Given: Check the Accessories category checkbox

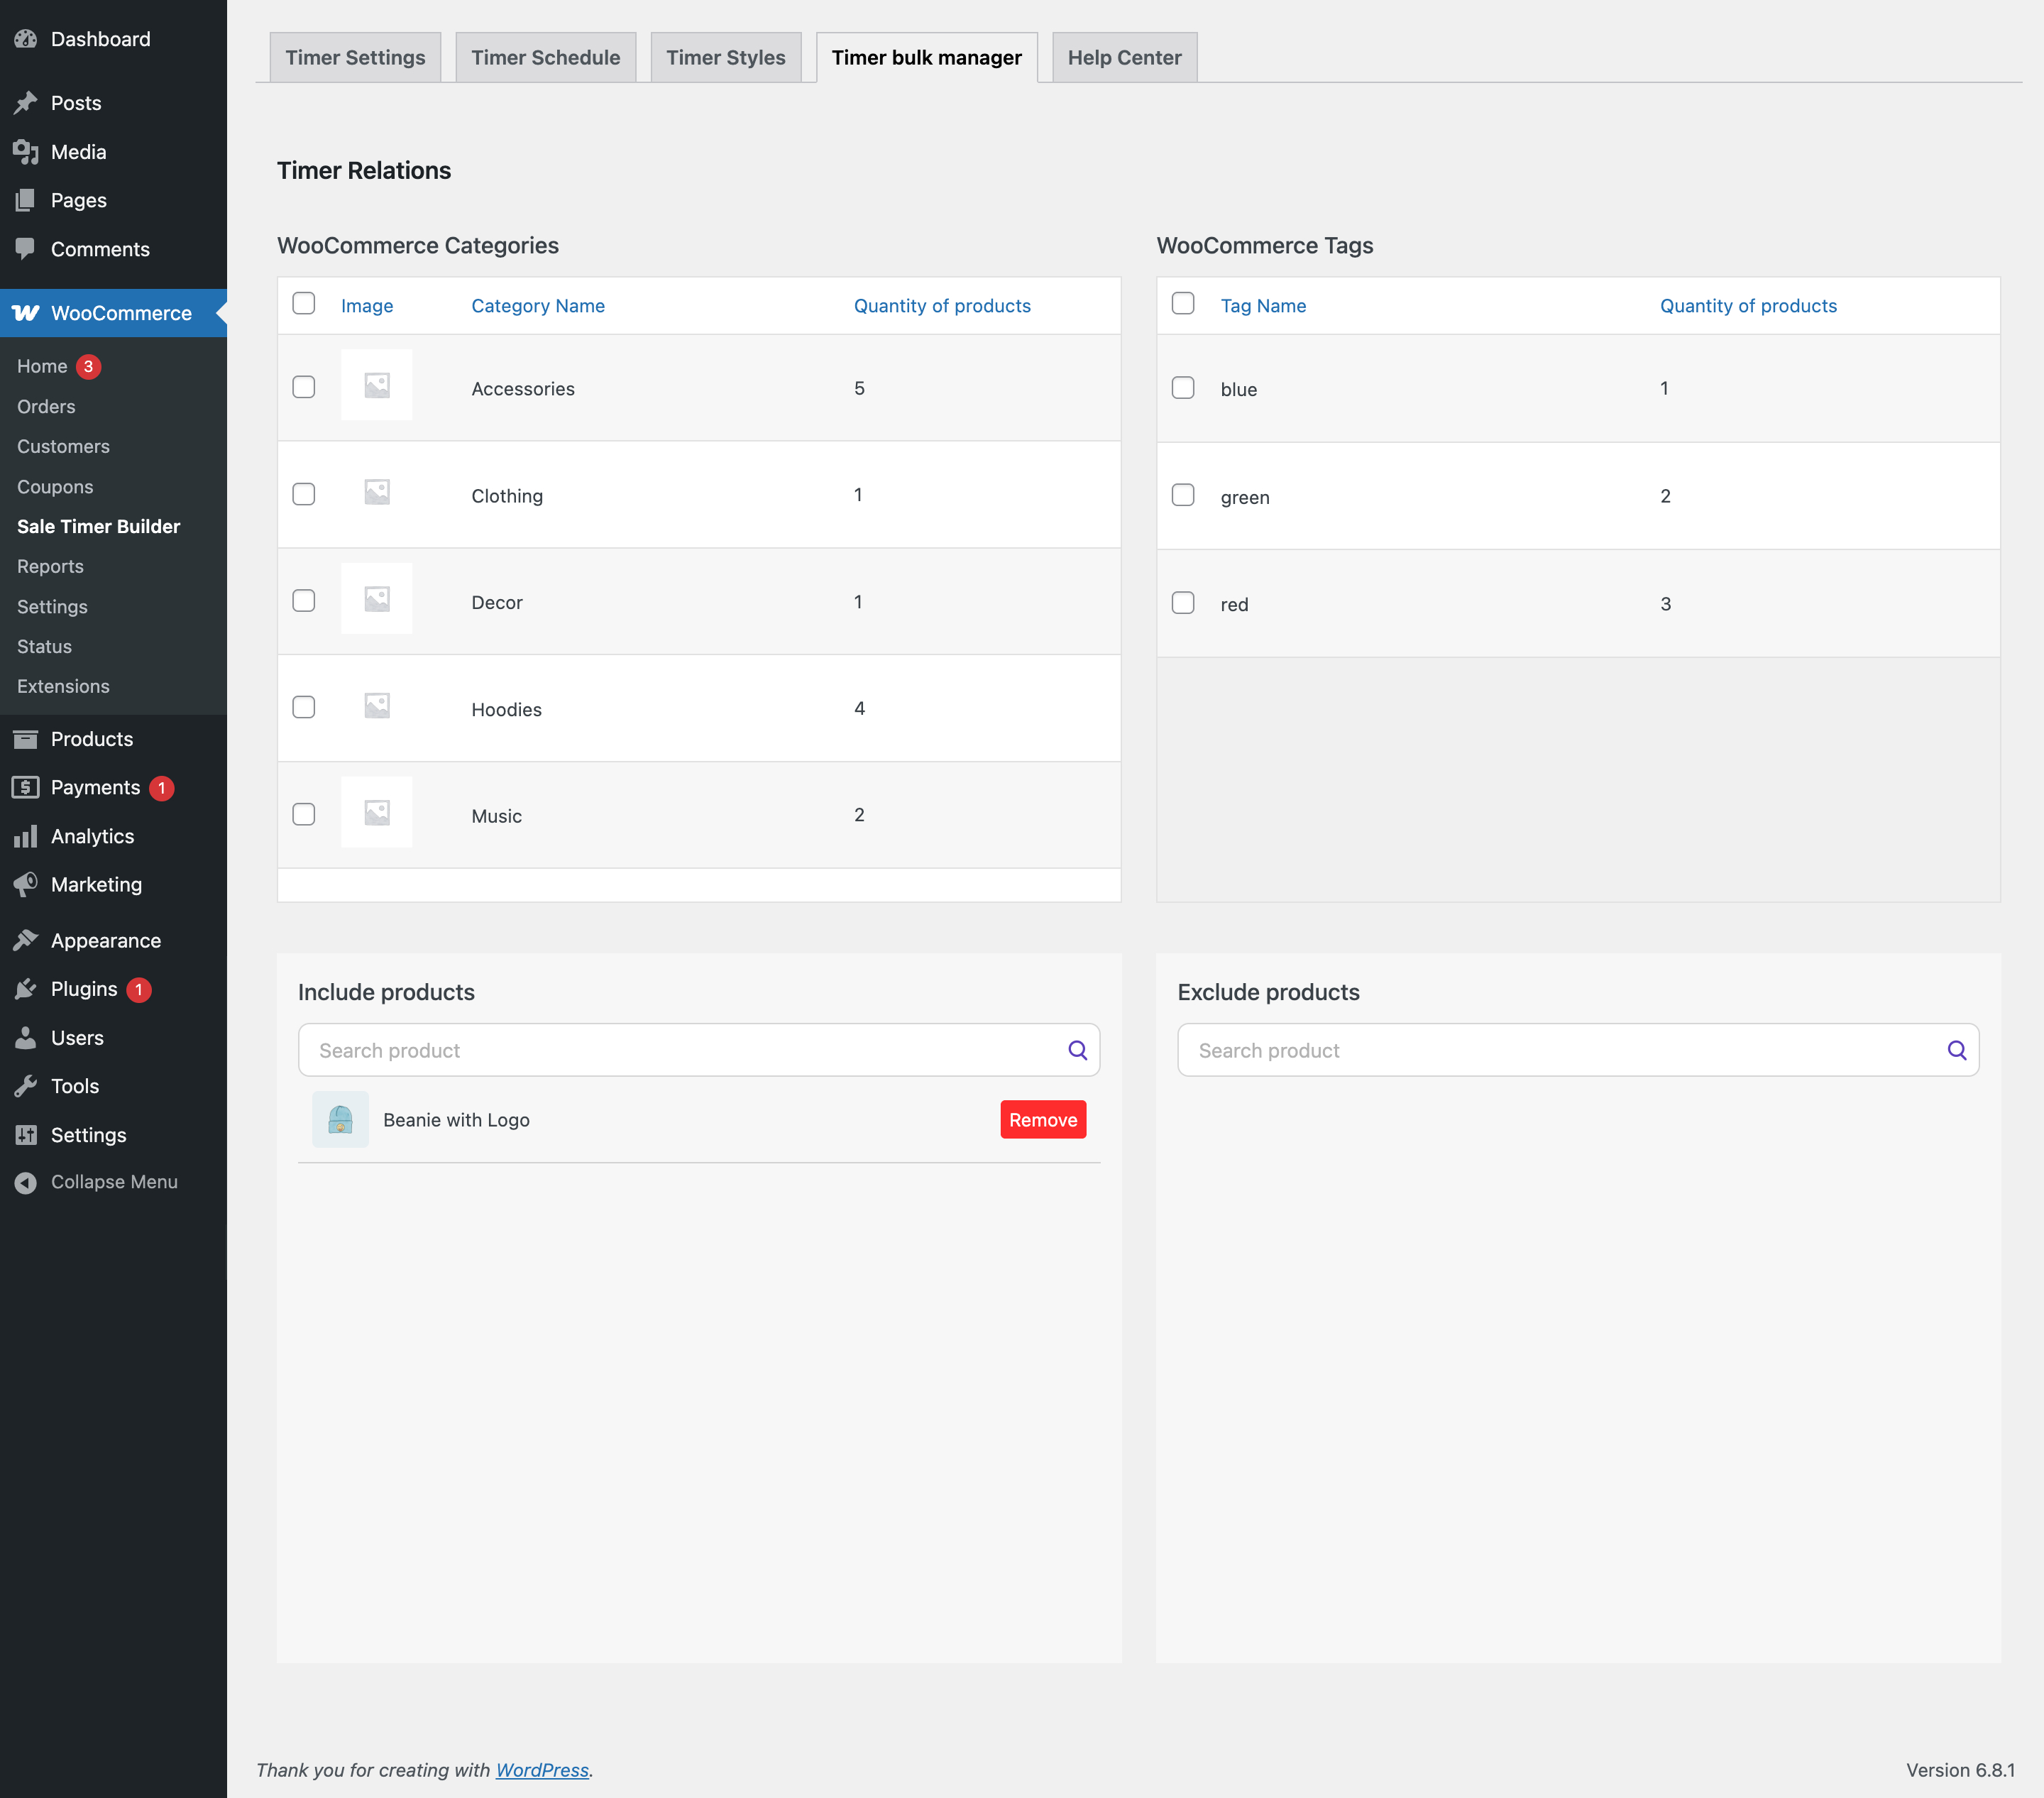Looking at the screenshot, I should tap(304, 387).
